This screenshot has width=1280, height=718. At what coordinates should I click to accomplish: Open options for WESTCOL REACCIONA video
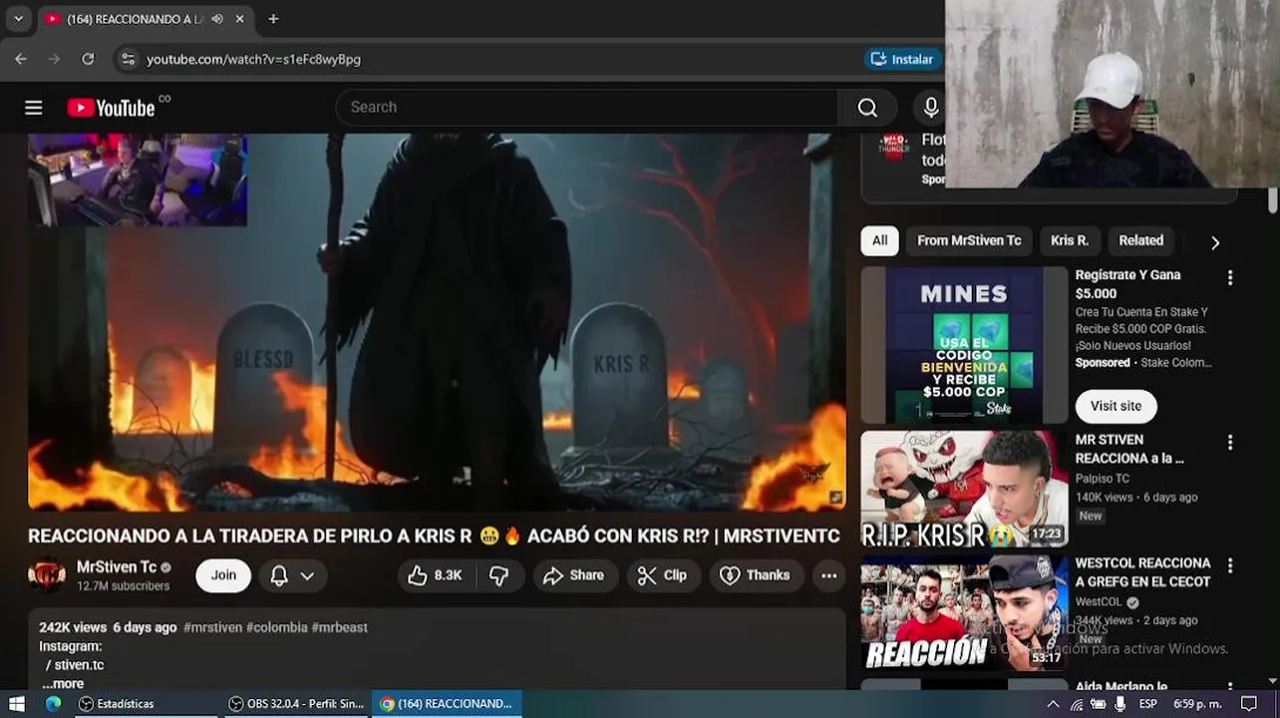(x=1229, y=566)
